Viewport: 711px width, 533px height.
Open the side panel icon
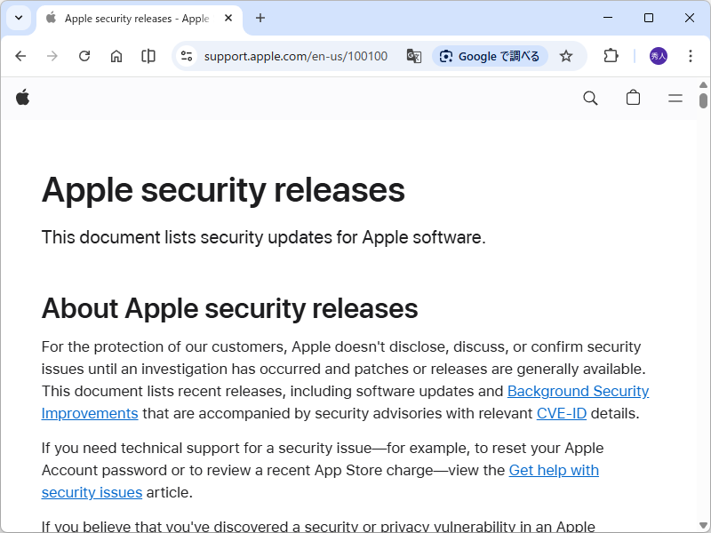click(x=148, y=55)
